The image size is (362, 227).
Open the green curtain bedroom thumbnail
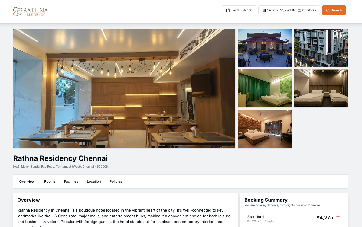[x=265, y=88]
